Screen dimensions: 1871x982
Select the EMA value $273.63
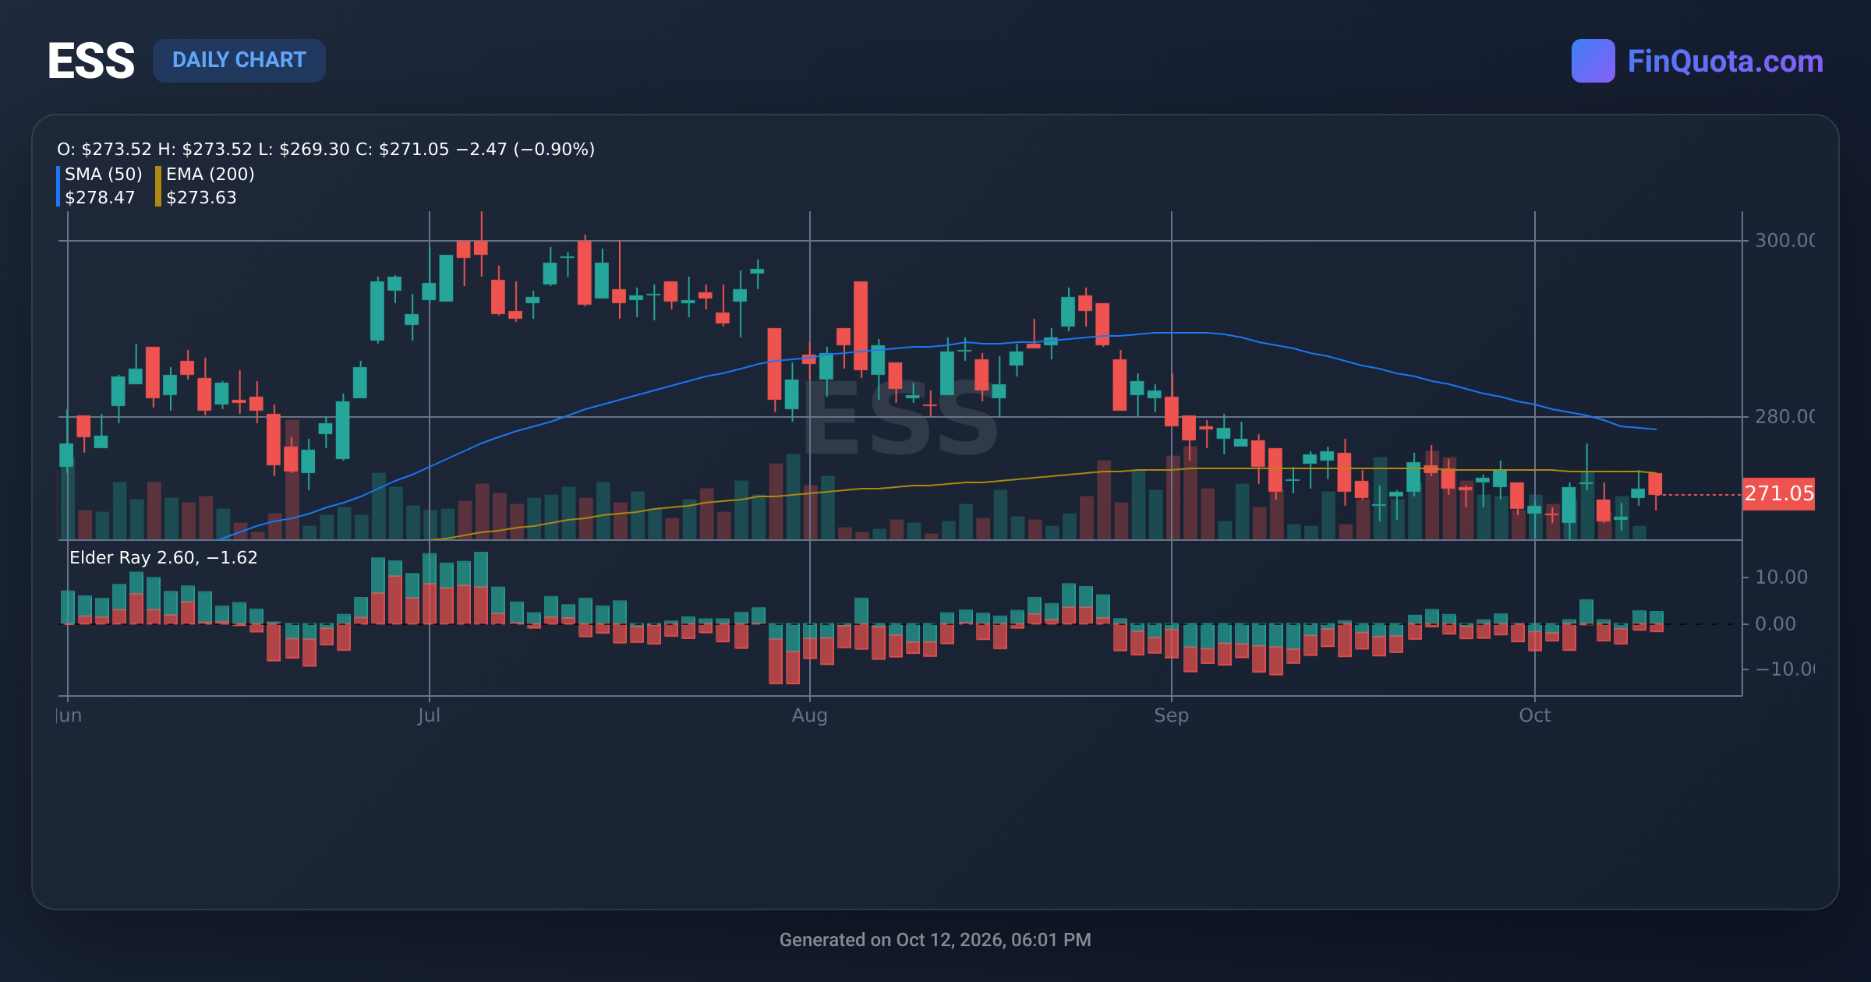201,198
